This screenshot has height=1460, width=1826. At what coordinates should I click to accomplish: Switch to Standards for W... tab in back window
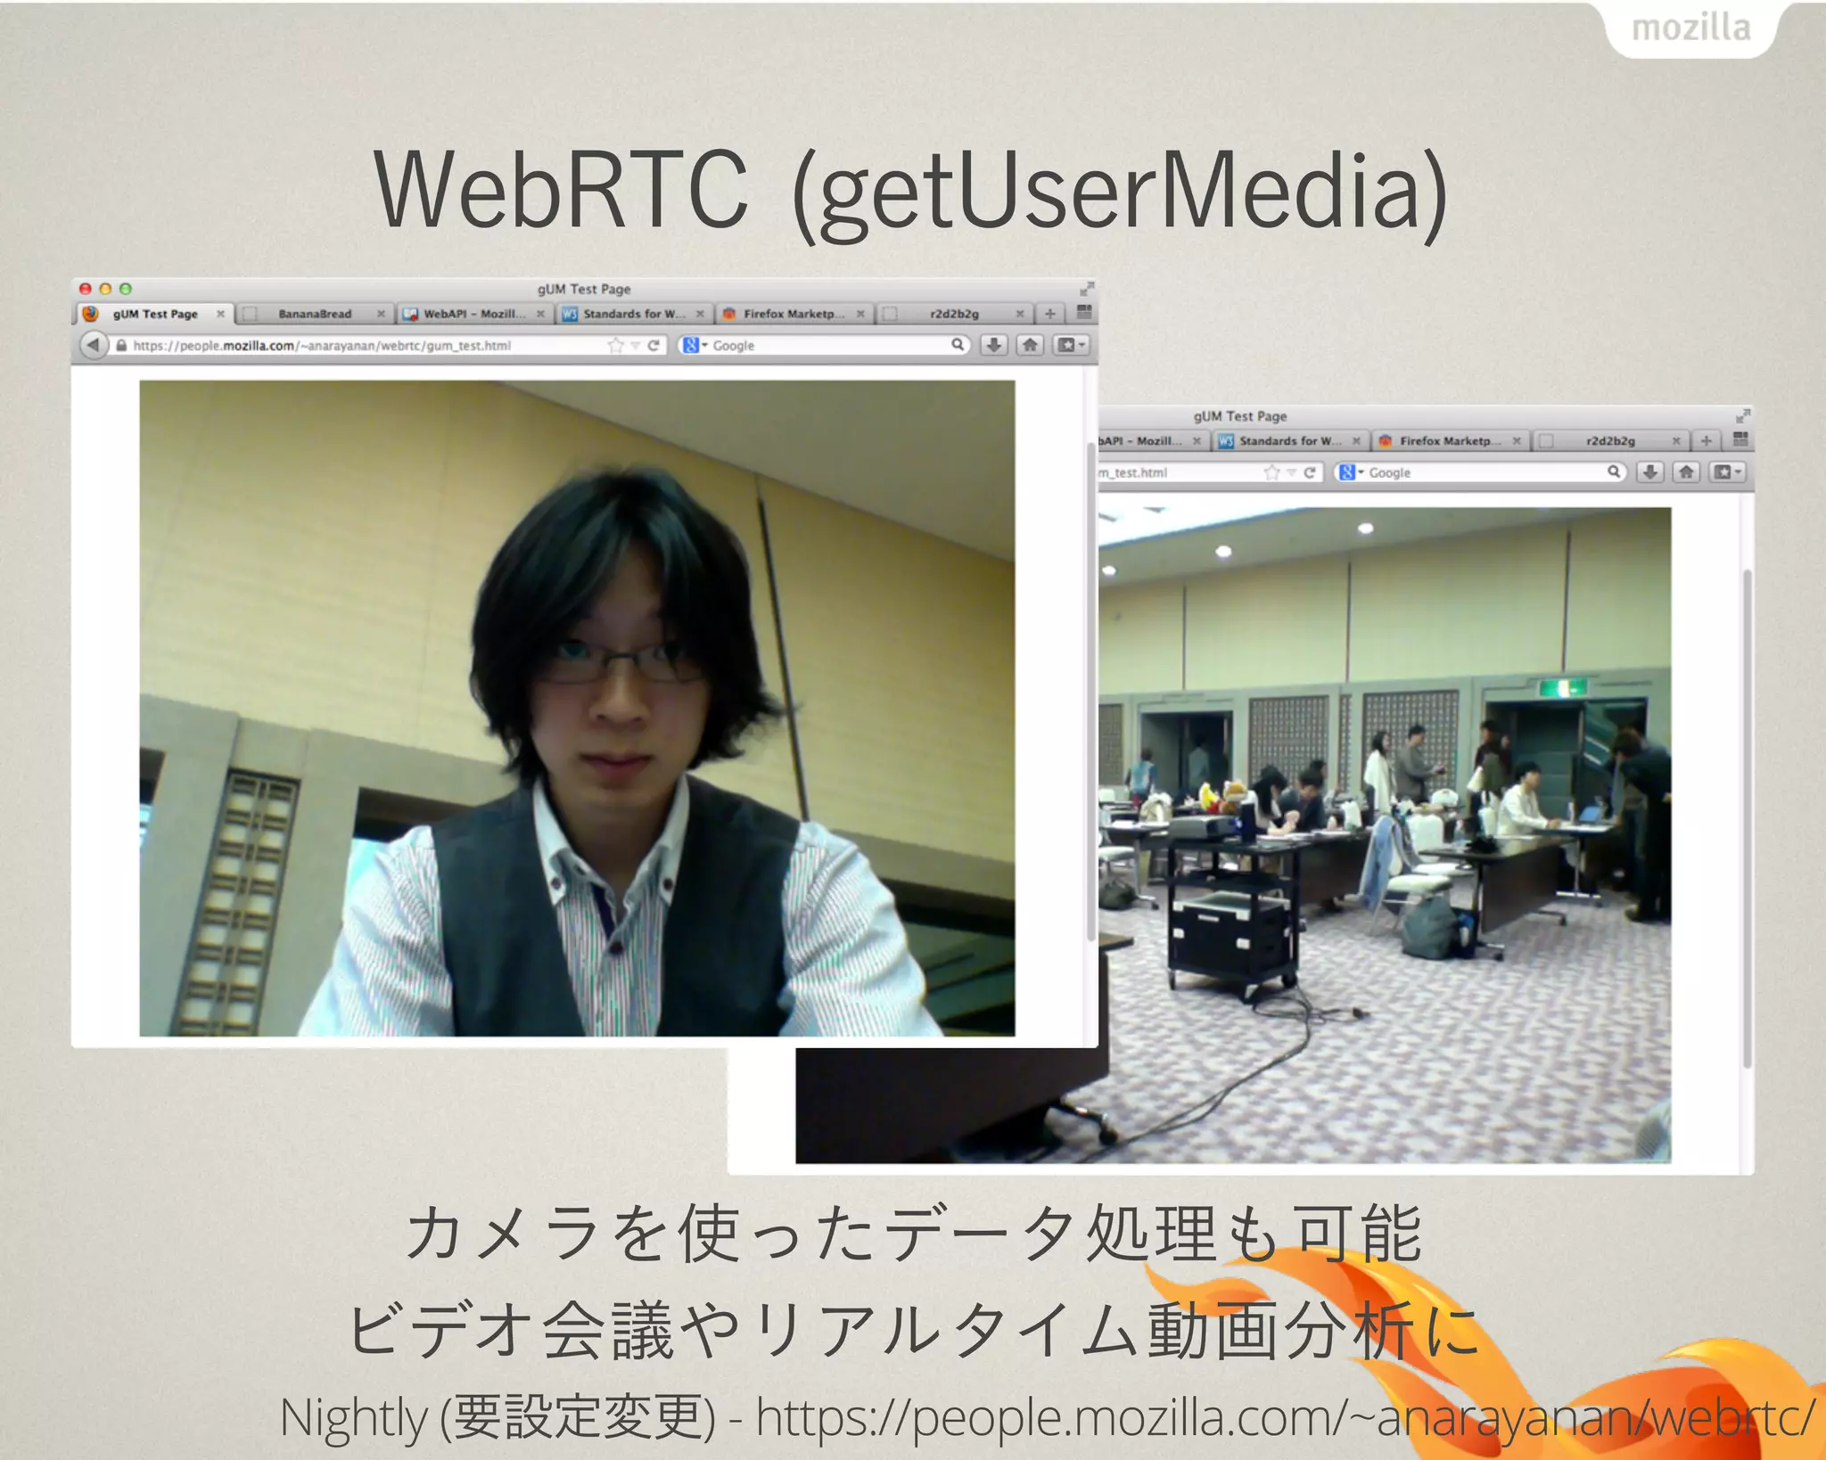(x=1290, y=441)
